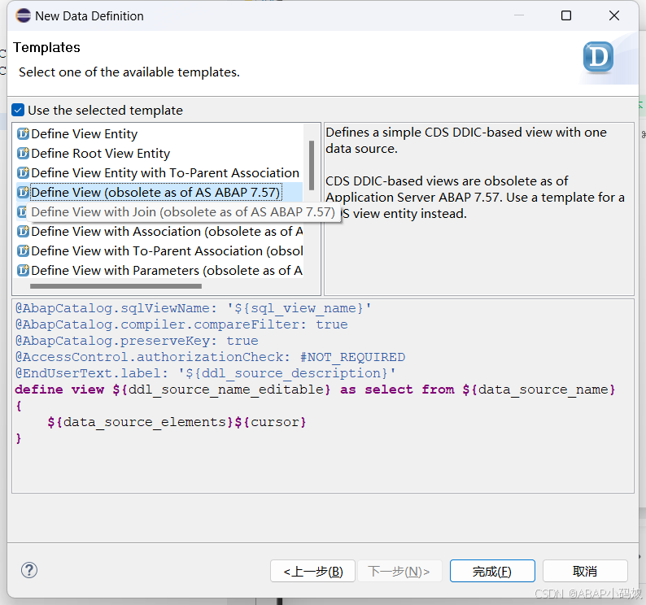Uncheck the Use the selected template checkbox
Viewport: 646px width, 605px height.
click(18, 110)
